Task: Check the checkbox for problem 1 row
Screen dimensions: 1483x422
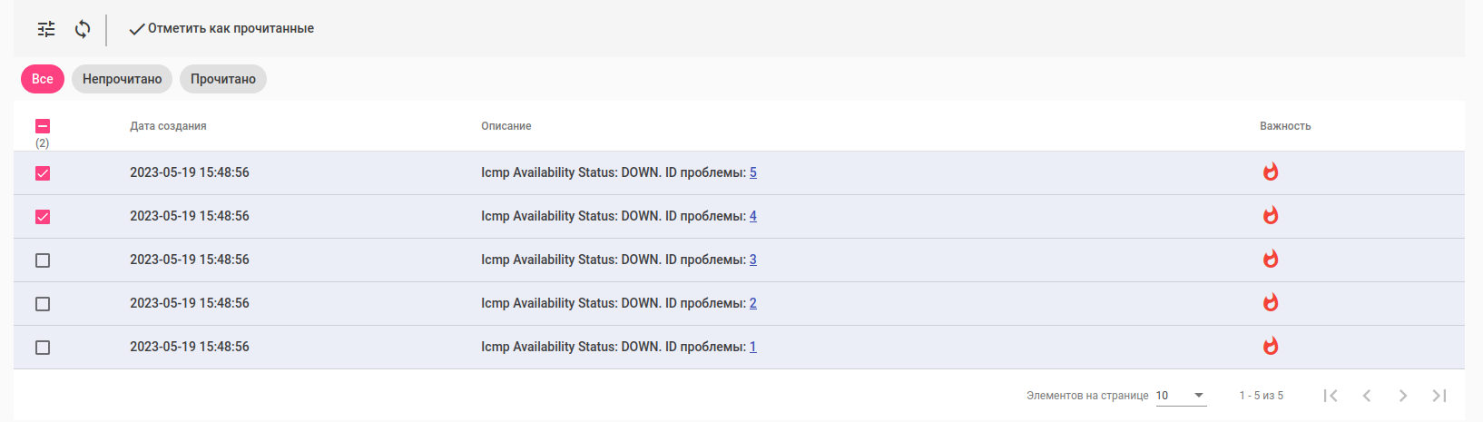Action: pyautogui.click(x=43, y=348)
